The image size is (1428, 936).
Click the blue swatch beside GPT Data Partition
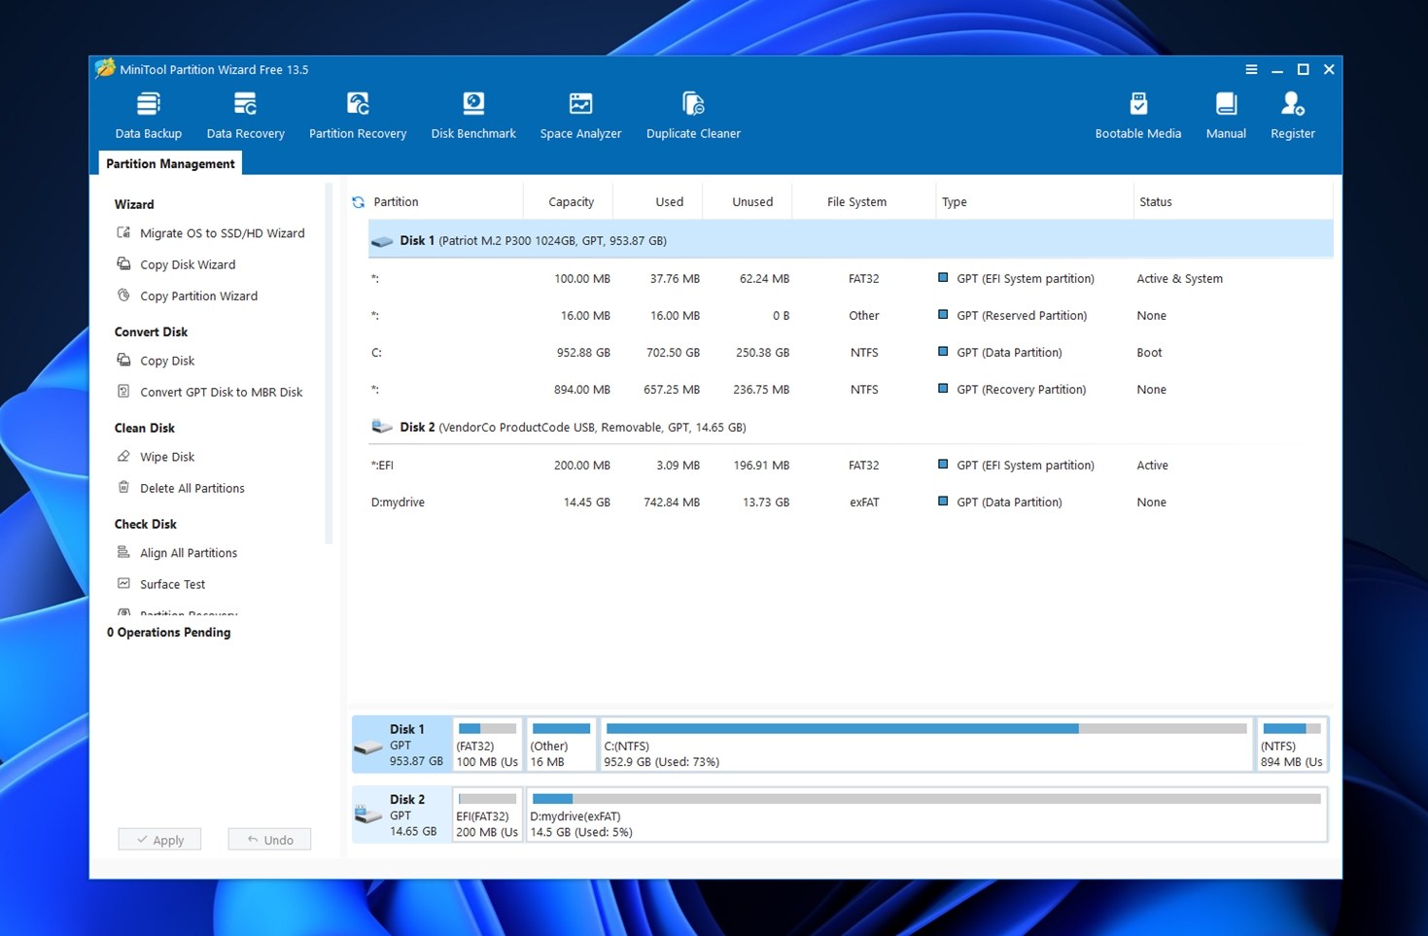point(943,352)
